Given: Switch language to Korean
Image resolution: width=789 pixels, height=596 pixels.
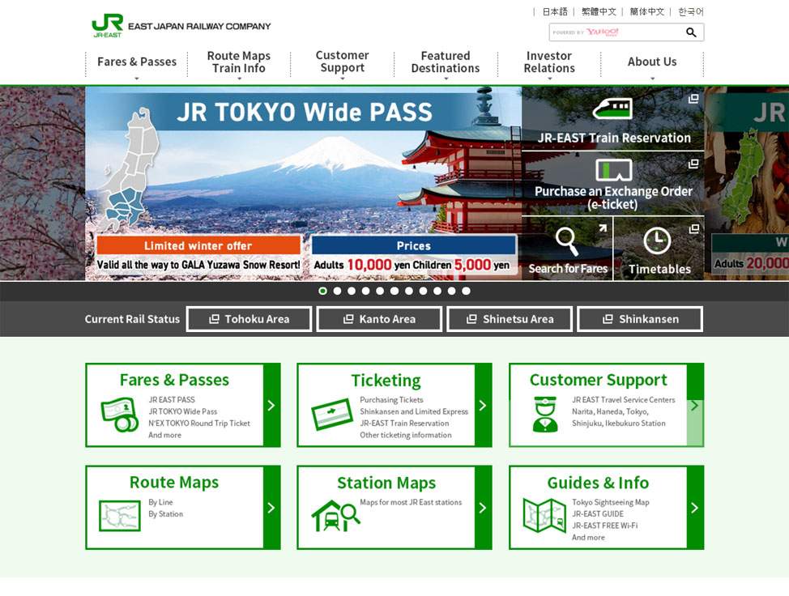Looking at the screenshot, I should (691, 11).
